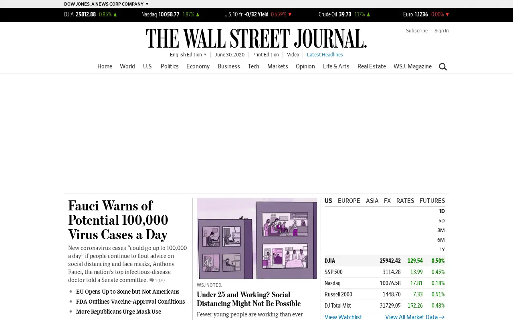The height and width of the screenshot is (320, 513).
Task: Click the Nasdaq quote in the top ticker
Action: 171,14
